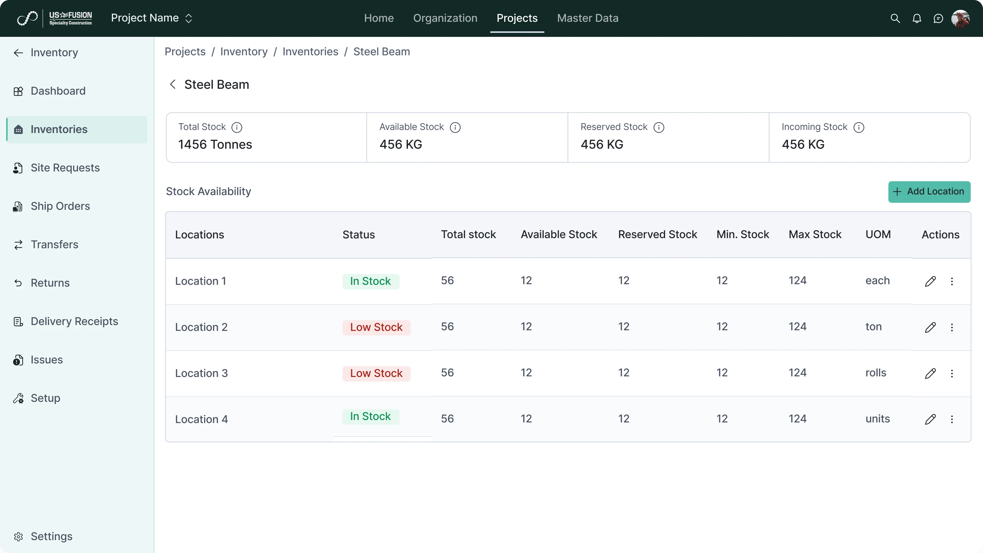Select the Dashboard sidebar icon
The image size is (983, 553).
point(18,91)
